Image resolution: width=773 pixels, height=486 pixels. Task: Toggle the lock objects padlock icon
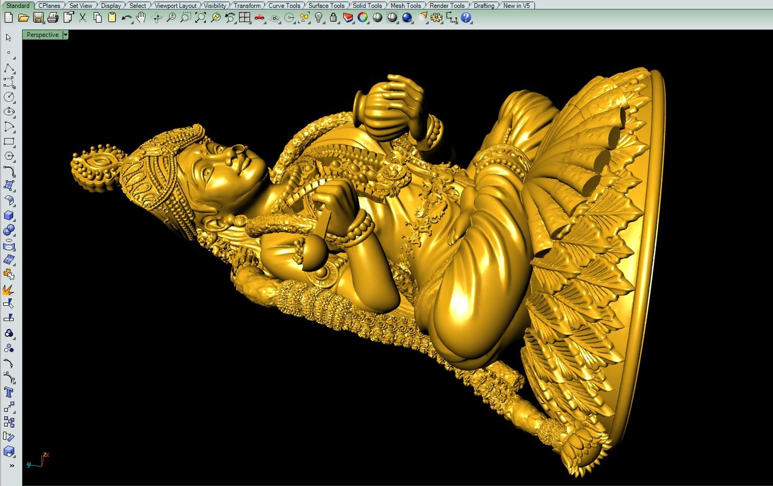tap(333, 17)
